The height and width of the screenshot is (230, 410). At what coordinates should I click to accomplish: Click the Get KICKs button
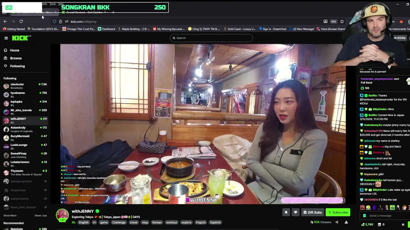coord(400,38)
